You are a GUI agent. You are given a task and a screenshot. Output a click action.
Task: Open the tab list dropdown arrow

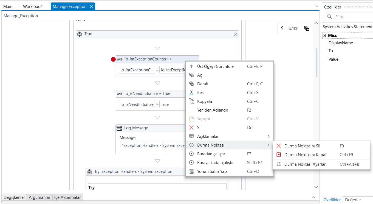point(317,6)
